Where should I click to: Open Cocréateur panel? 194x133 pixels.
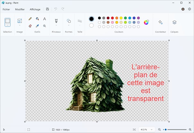tap(160, 22)
